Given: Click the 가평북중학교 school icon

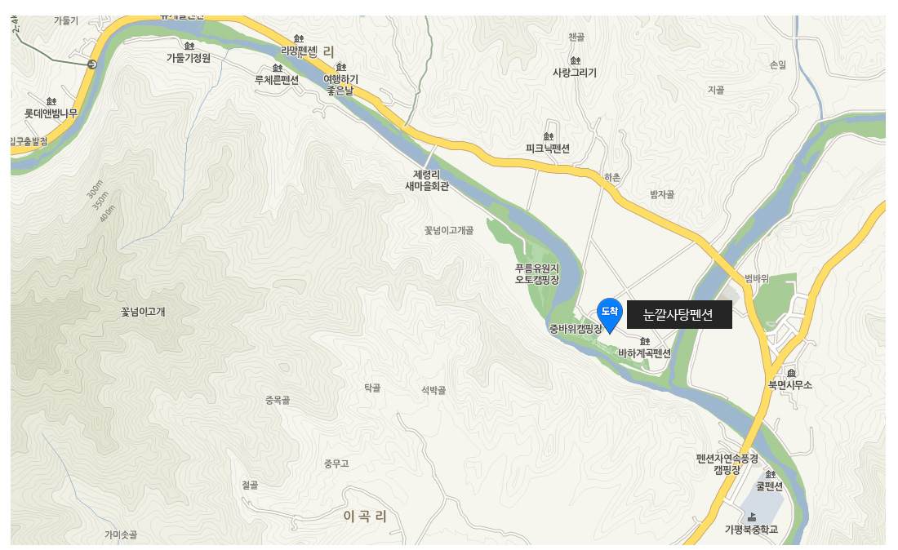Looking at the screenshot, I should pos(751,517).
